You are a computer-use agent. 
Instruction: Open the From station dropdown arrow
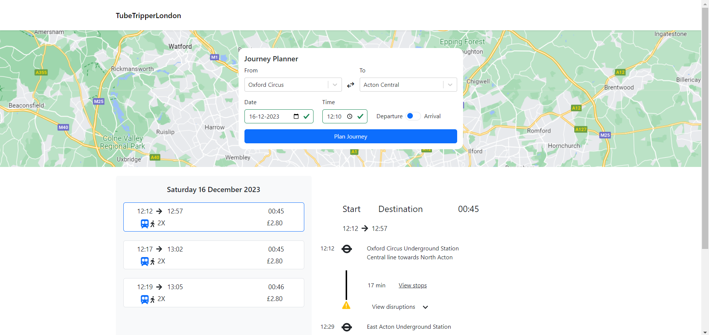(x=335, y=85)
